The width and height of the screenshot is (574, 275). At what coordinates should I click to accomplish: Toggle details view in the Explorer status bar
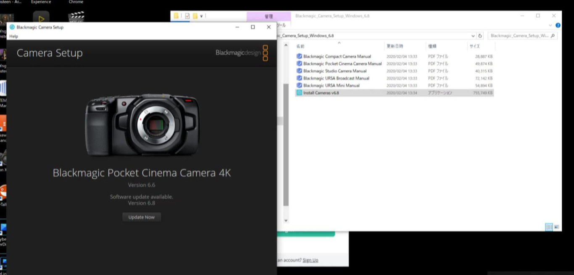pos(549,227)
